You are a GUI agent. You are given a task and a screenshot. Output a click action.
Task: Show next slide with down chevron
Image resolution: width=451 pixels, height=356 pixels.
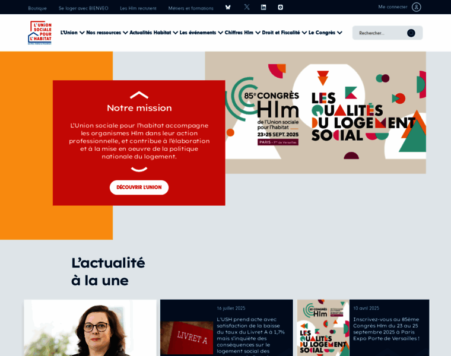[139, 169]
